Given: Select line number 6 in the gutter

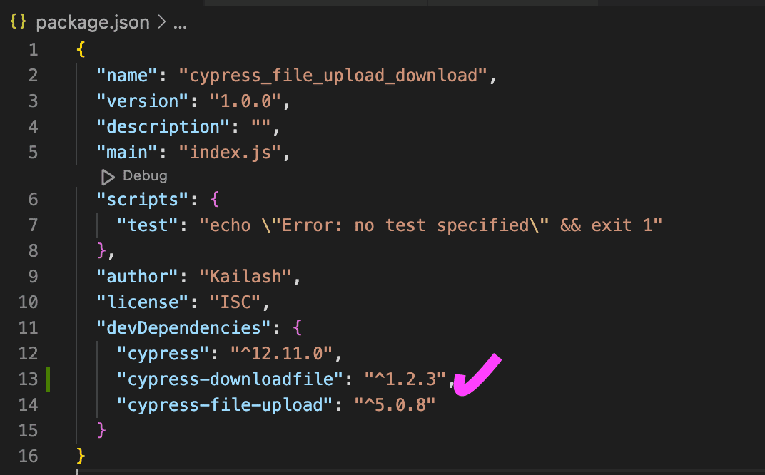Looking at the screenshot, I should click(33, 199).
